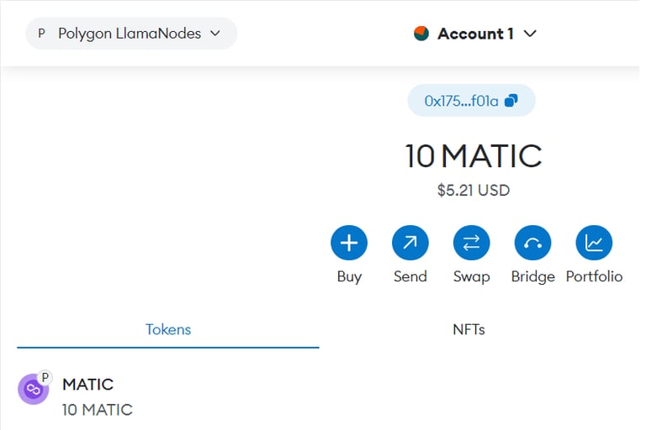Open the chevron beside Account 1
Screen dimensions: 646x430
pyautogui.click(x=530, y=34)
